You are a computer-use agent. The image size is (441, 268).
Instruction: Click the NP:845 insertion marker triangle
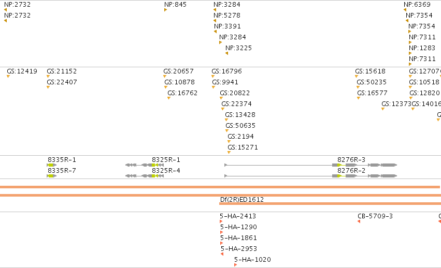pos(165,10)
